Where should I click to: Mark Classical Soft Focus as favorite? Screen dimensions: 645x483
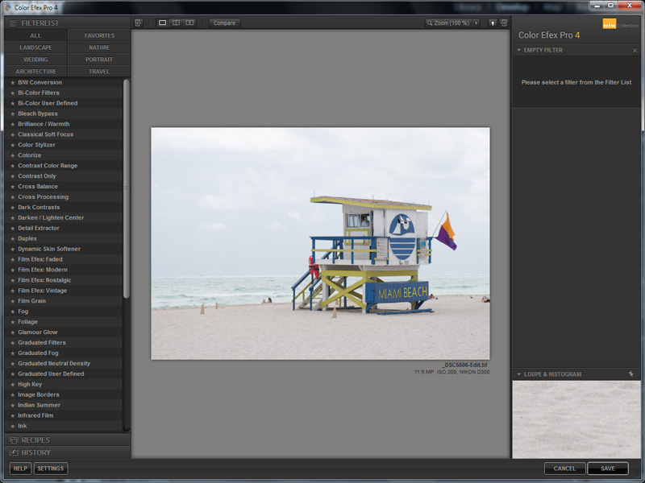pyautogui.click(x=13, y=134)
